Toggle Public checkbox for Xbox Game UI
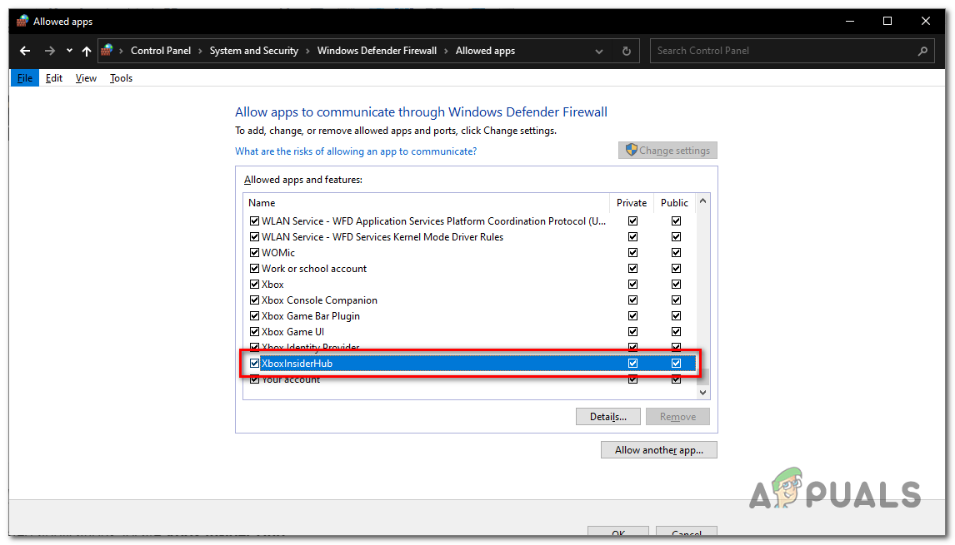This screenshot has width=955, height=545. tap(676, 331)
